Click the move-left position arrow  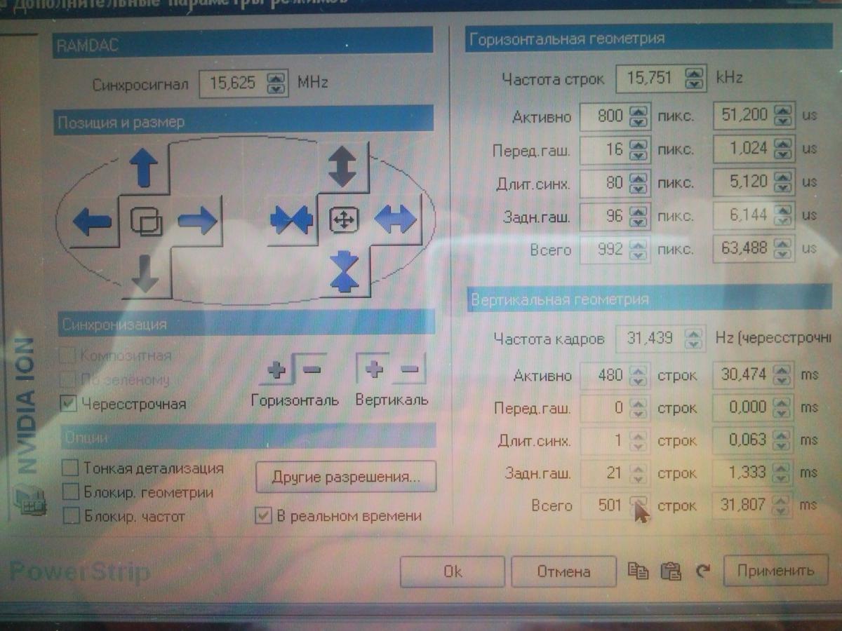point(92,223)
